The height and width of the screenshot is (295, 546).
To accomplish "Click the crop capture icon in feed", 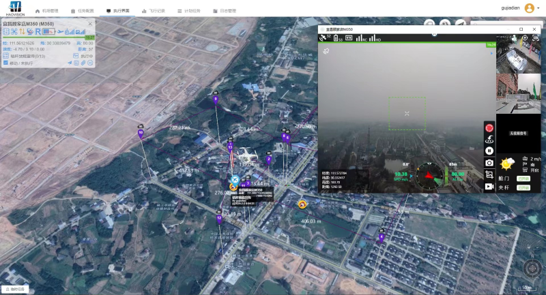I will click(x=489, y=174).
